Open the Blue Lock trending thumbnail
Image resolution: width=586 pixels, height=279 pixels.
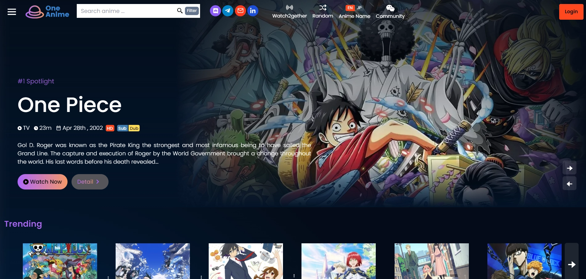click(x=524, y=261)
